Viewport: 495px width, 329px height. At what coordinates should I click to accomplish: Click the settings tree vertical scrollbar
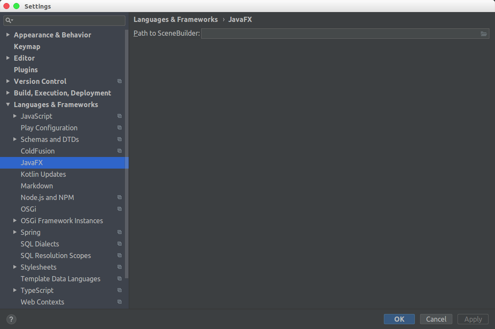pos(127,154)
